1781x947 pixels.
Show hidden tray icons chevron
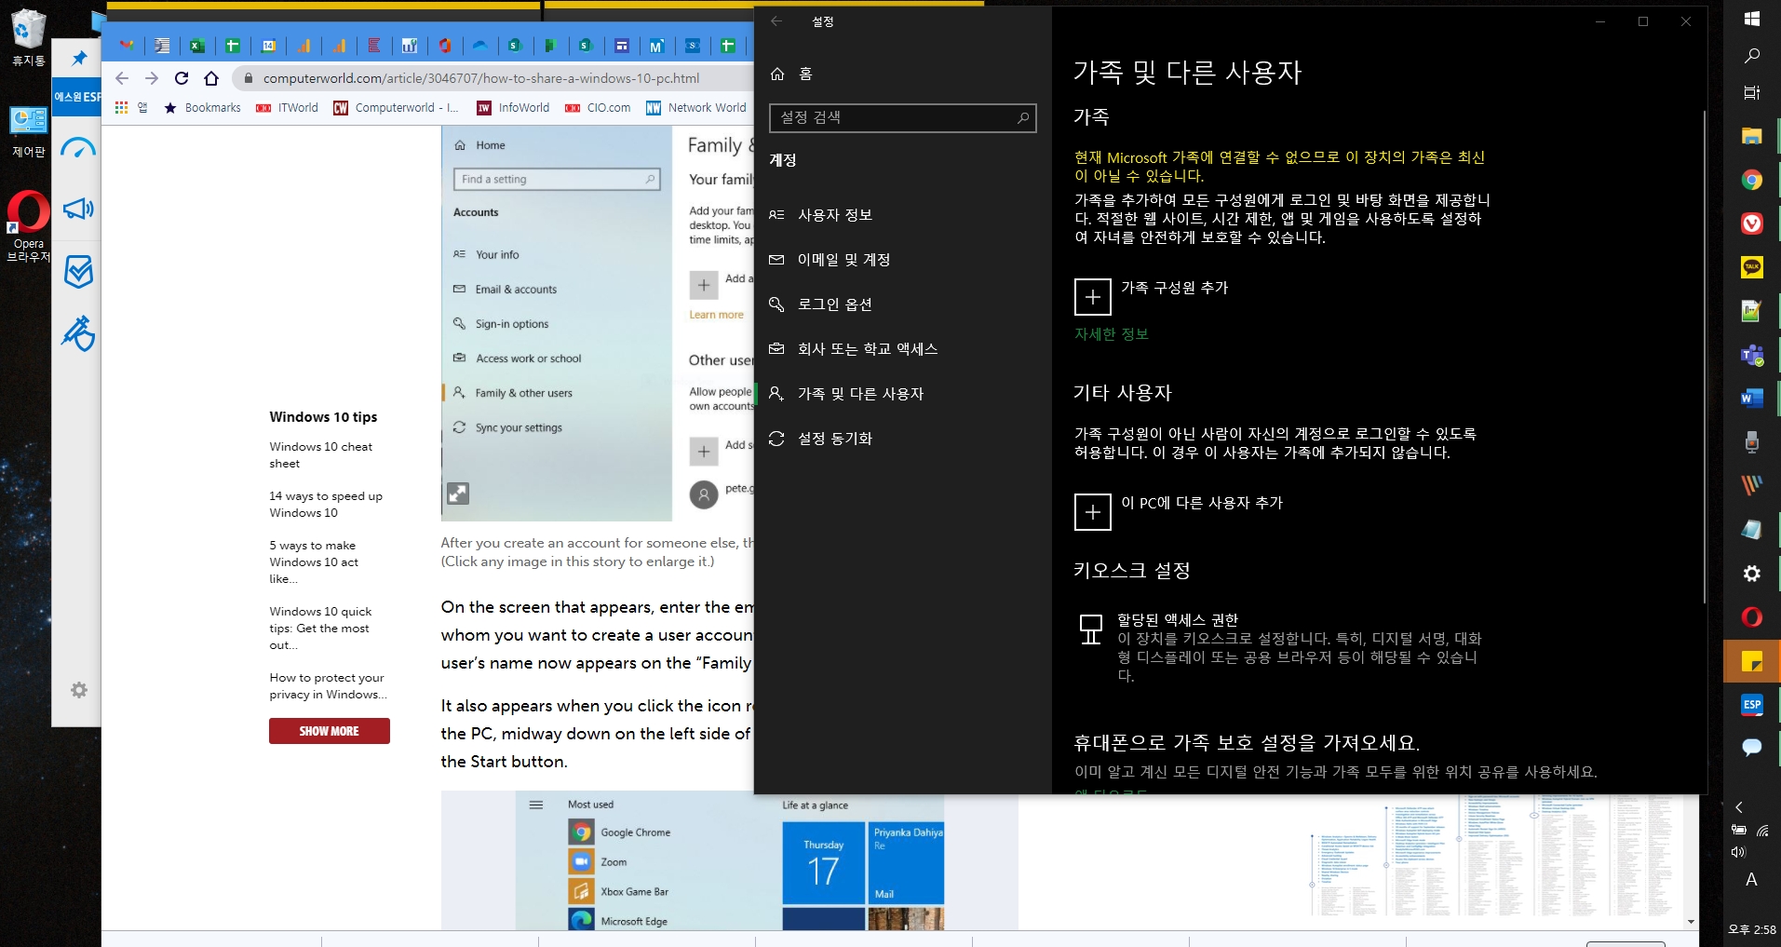tap(1738, 807)
